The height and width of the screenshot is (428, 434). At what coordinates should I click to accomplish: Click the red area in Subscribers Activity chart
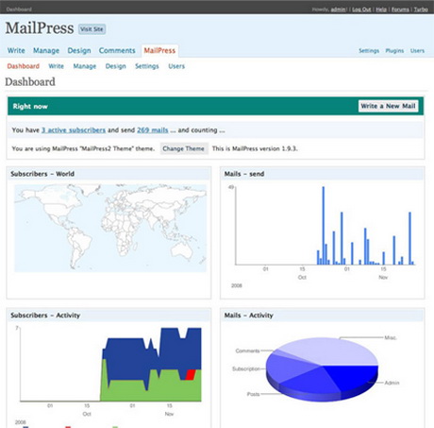click(x=191, y=375)
